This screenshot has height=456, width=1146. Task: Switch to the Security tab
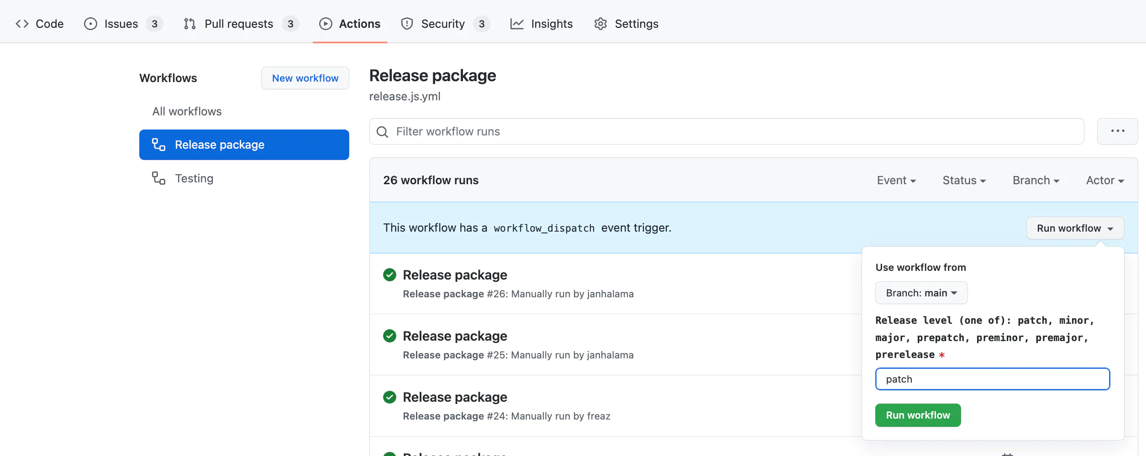(445, 24)
